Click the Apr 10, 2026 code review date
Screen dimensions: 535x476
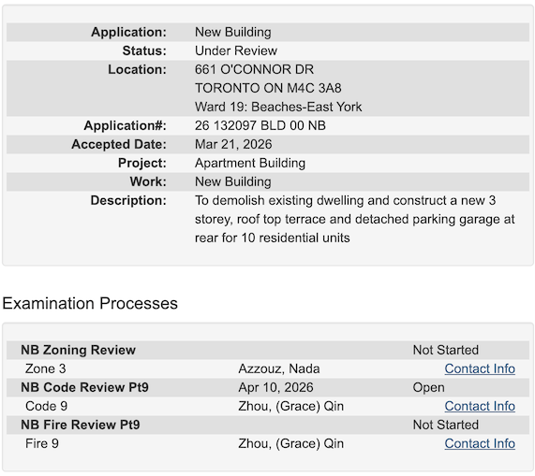275,387
